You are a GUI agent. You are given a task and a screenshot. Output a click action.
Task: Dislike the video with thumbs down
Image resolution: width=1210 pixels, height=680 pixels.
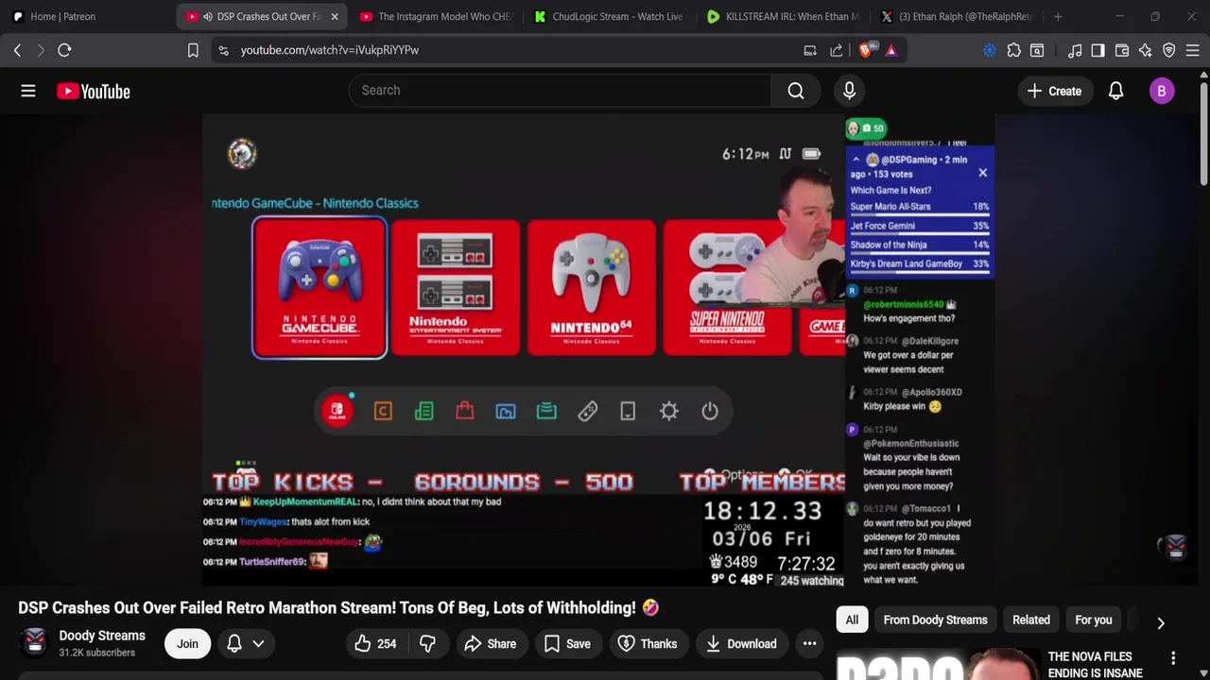click(427, 644)
